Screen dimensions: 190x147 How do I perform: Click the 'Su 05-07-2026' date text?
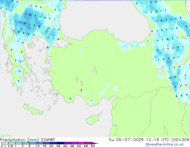coord(126,140)
